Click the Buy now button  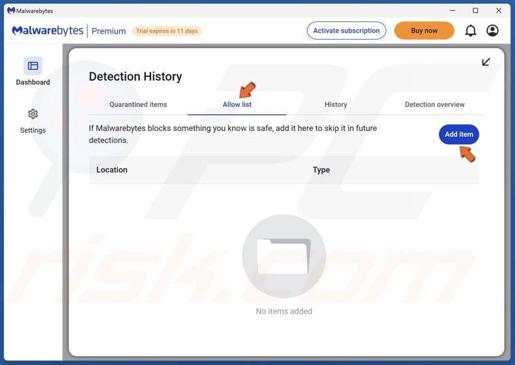(424, 31)
